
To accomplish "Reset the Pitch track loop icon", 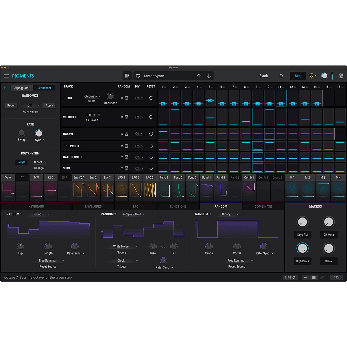I will 151,98.
